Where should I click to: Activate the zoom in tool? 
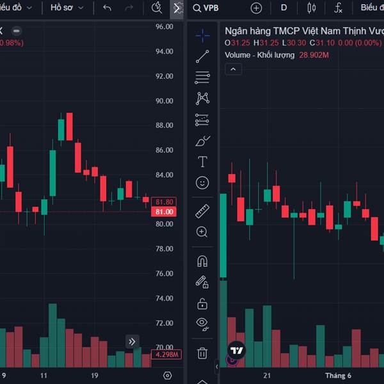202,232
